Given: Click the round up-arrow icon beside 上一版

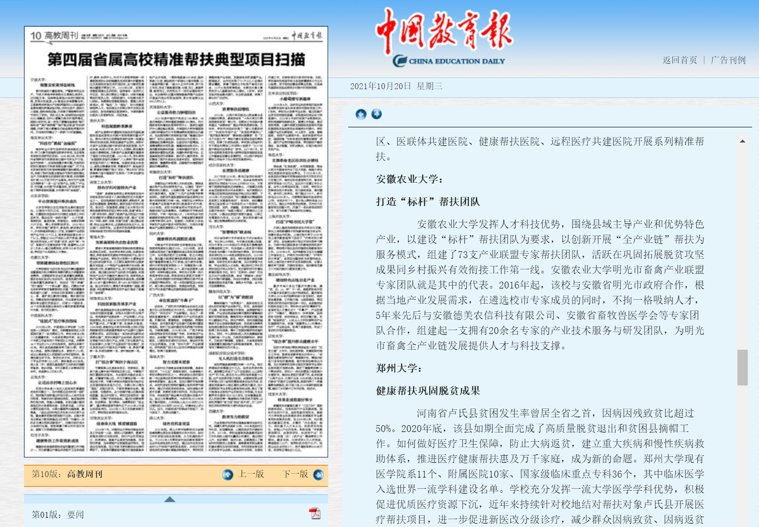Looking at the screenshot, I should click(228, 475).
